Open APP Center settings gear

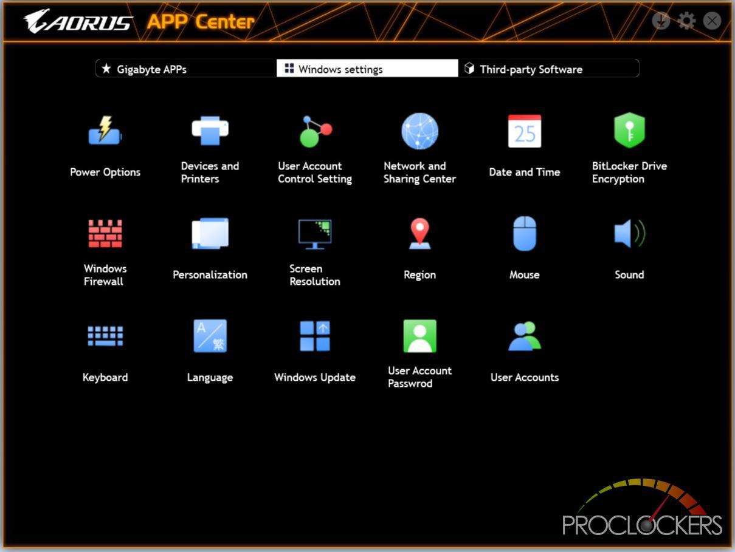pos(686,21)
